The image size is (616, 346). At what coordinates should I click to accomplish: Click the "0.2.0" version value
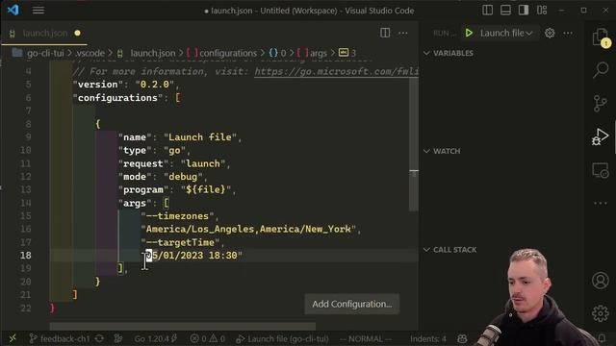pos(155,85)
